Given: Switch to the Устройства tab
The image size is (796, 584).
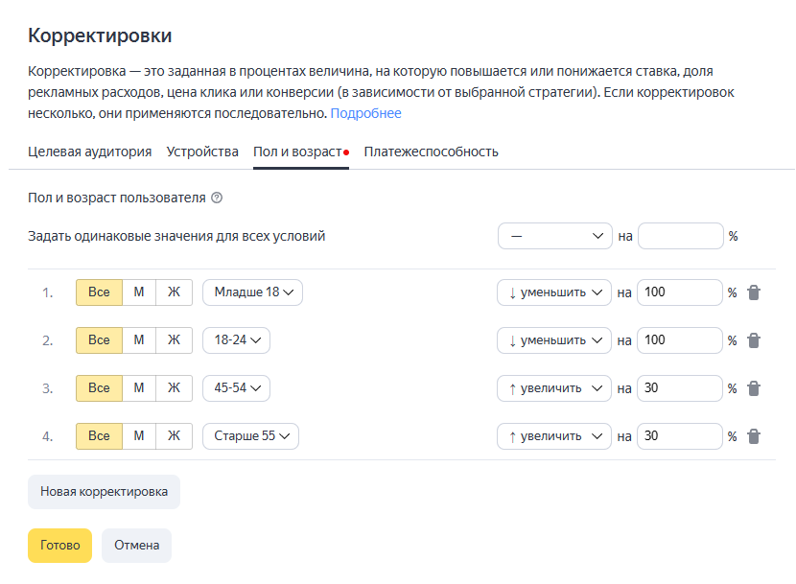Looking at the screenshot, I should (202, 152).
